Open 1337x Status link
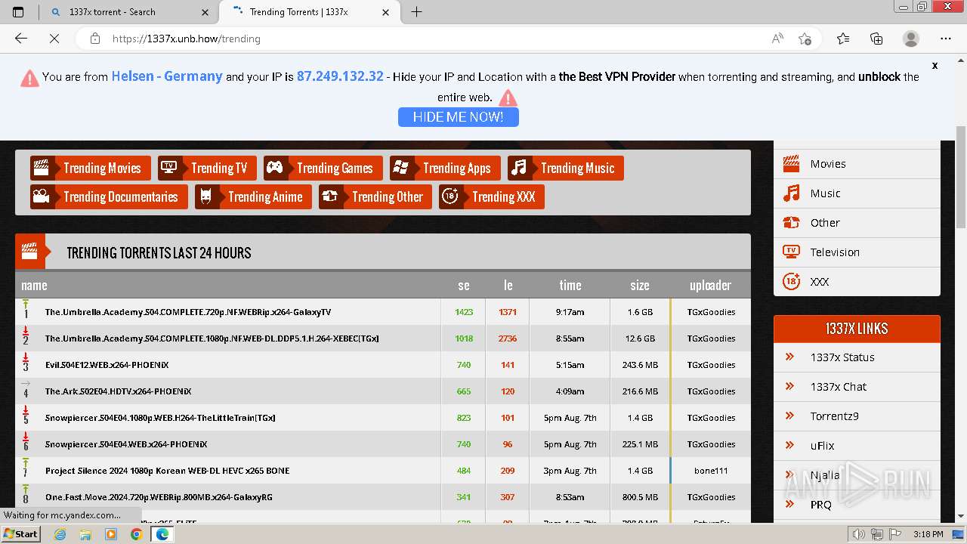The height and width of the screenshot is (544, 967). tap(842, 357)
